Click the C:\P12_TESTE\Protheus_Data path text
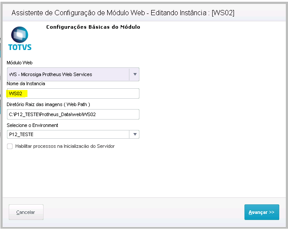The image size is (288, 230). point(52,114)
